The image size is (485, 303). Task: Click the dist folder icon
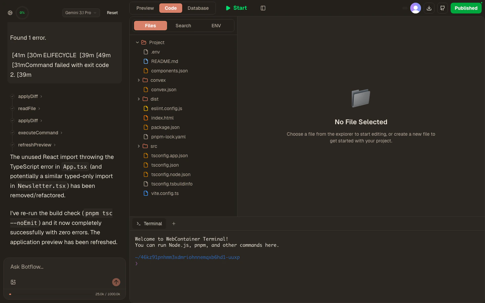pyautogui.click(x=145, y=99)
